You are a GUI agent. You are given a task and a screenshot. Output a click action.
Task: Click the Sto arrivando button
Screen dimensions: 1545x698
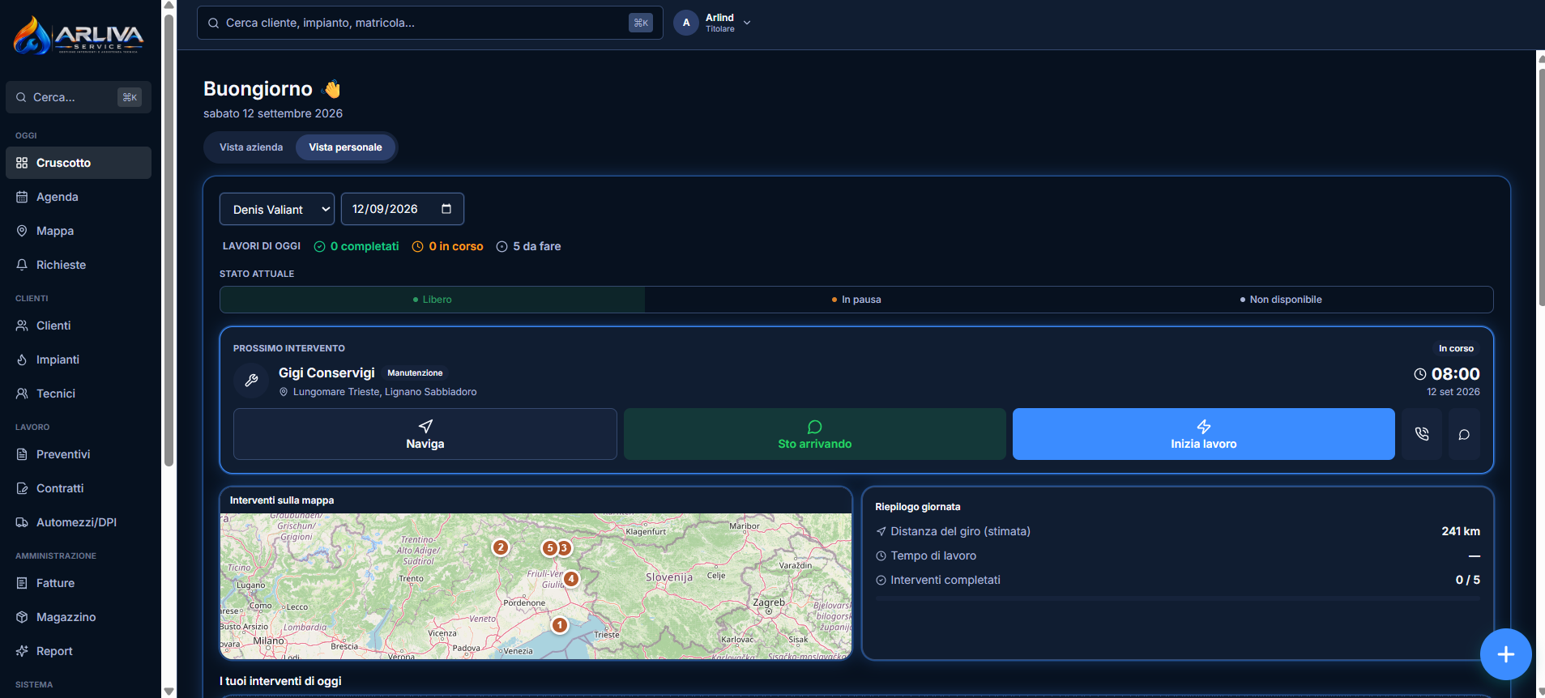[x=815, y=434]
